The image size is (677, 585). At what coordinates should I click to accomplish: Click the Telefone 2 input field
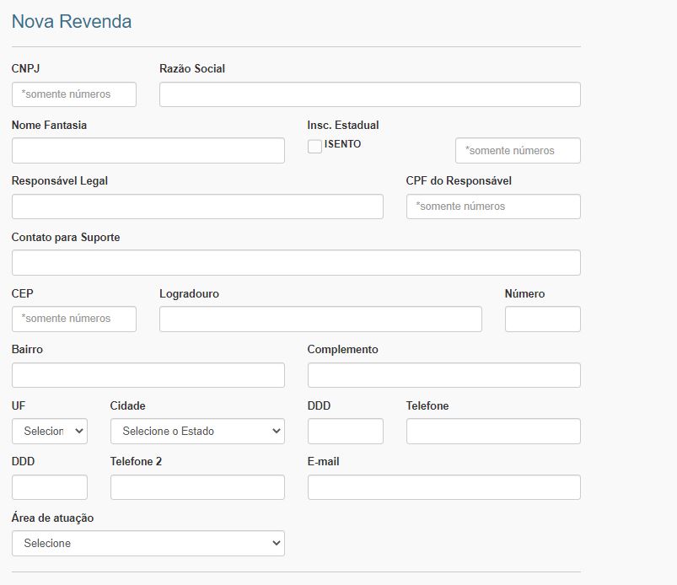pos(197,487)
